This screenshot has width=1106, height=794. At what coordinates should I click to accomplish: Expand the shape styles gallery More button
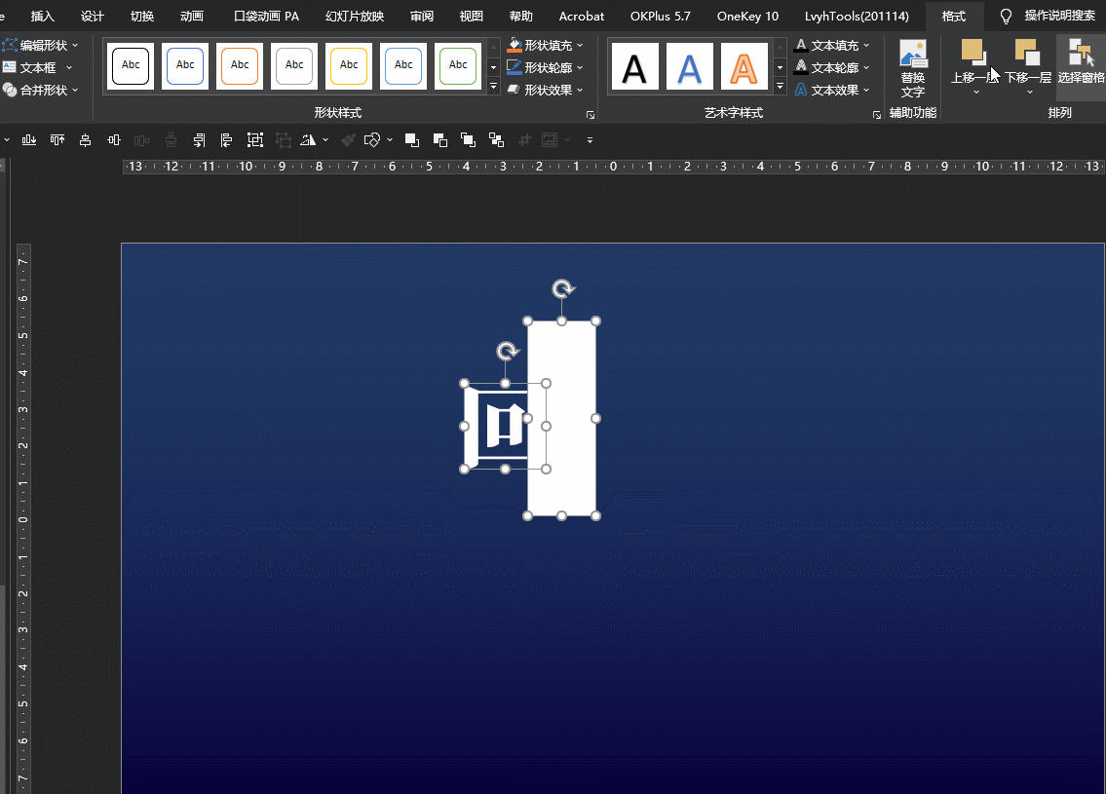click(x=494, y=87)
